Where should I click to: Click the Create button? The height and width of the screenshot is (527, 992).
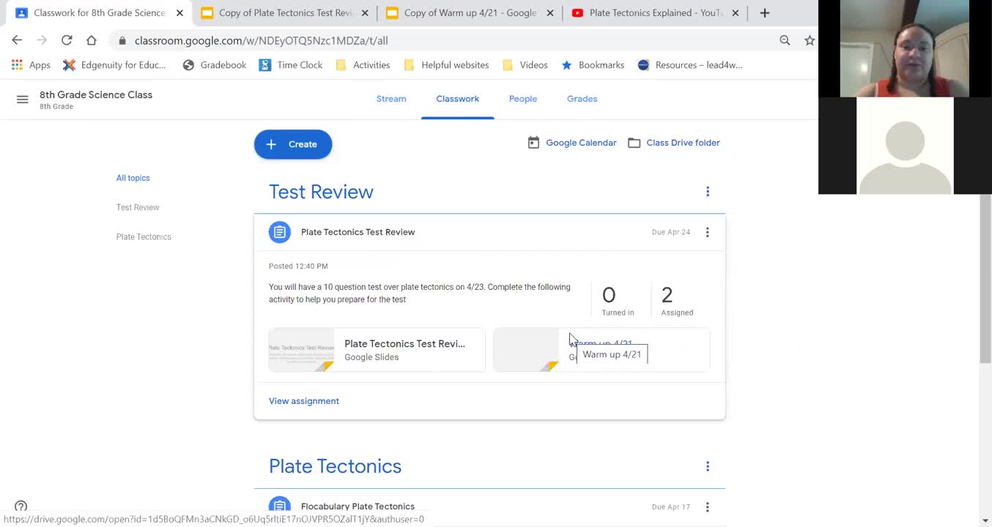(293, 144)
